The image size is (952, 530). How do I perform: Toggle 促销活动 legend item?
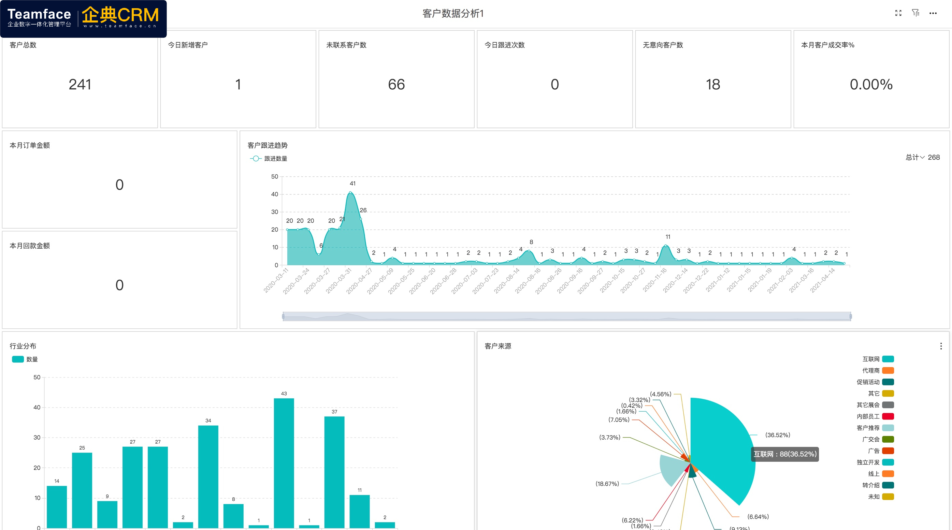[875, 382]
